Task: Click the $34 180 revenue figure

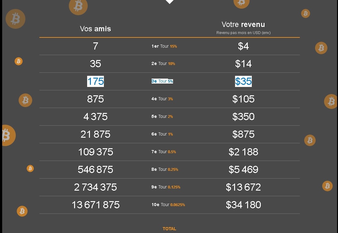Action: click(243, 205)
